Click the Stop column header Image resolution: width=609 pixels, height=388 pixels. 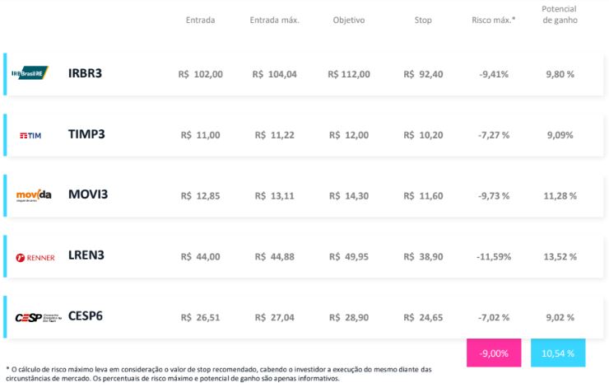pos(423,21)
